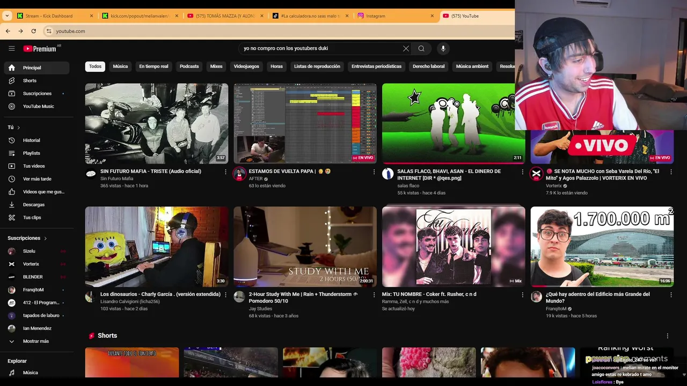Go back in browser history
The height and width of the screenshot is (386, 687).
(x=8, y=31)
